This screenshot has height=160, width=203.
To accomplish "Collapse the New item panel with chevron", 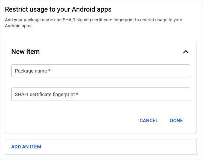I will 186,52.
